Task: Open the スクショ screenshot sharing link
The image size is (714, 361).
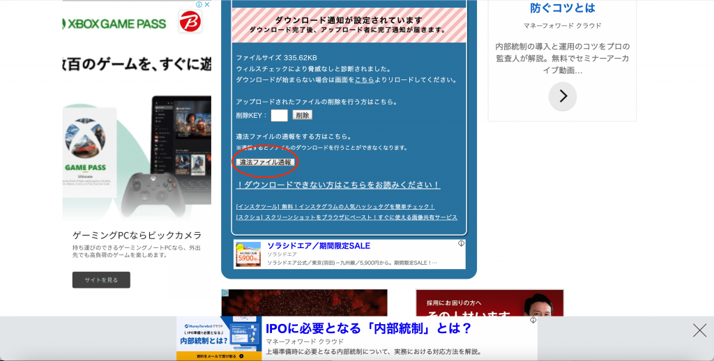Action: coord(347,217)
